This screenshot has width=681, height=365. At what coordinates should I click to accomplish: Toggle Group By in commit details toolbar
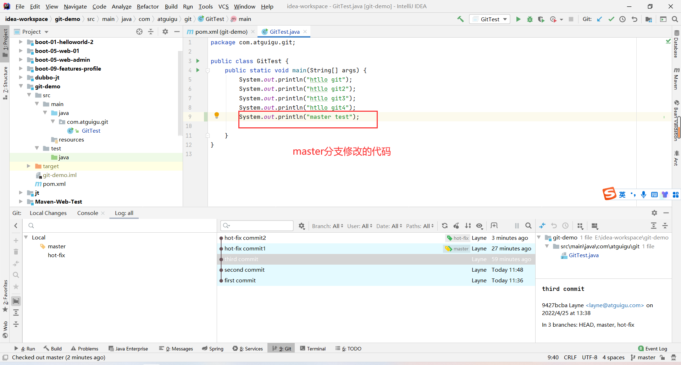(x=580, y=226)
